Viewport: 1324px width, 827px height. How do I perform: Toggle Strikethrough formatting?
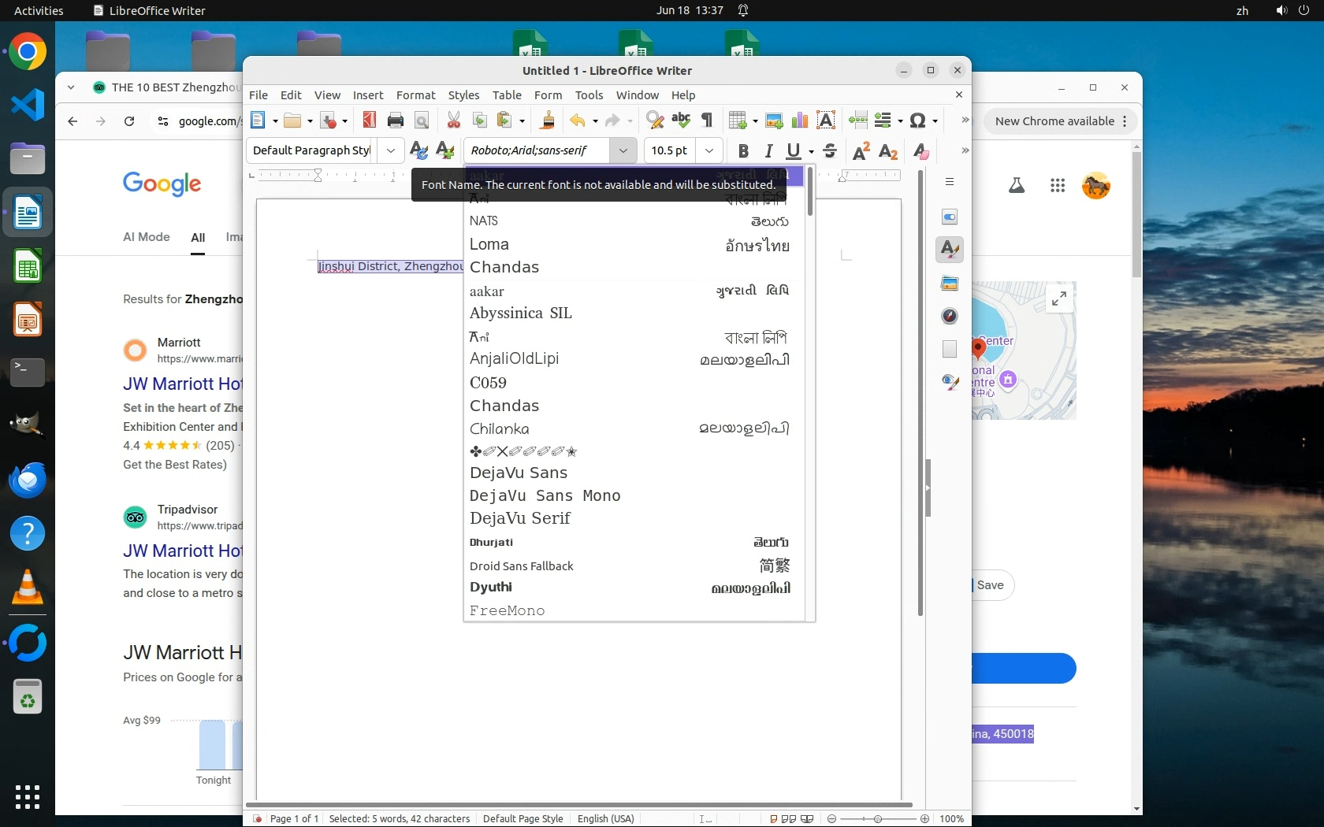point(830,150)
